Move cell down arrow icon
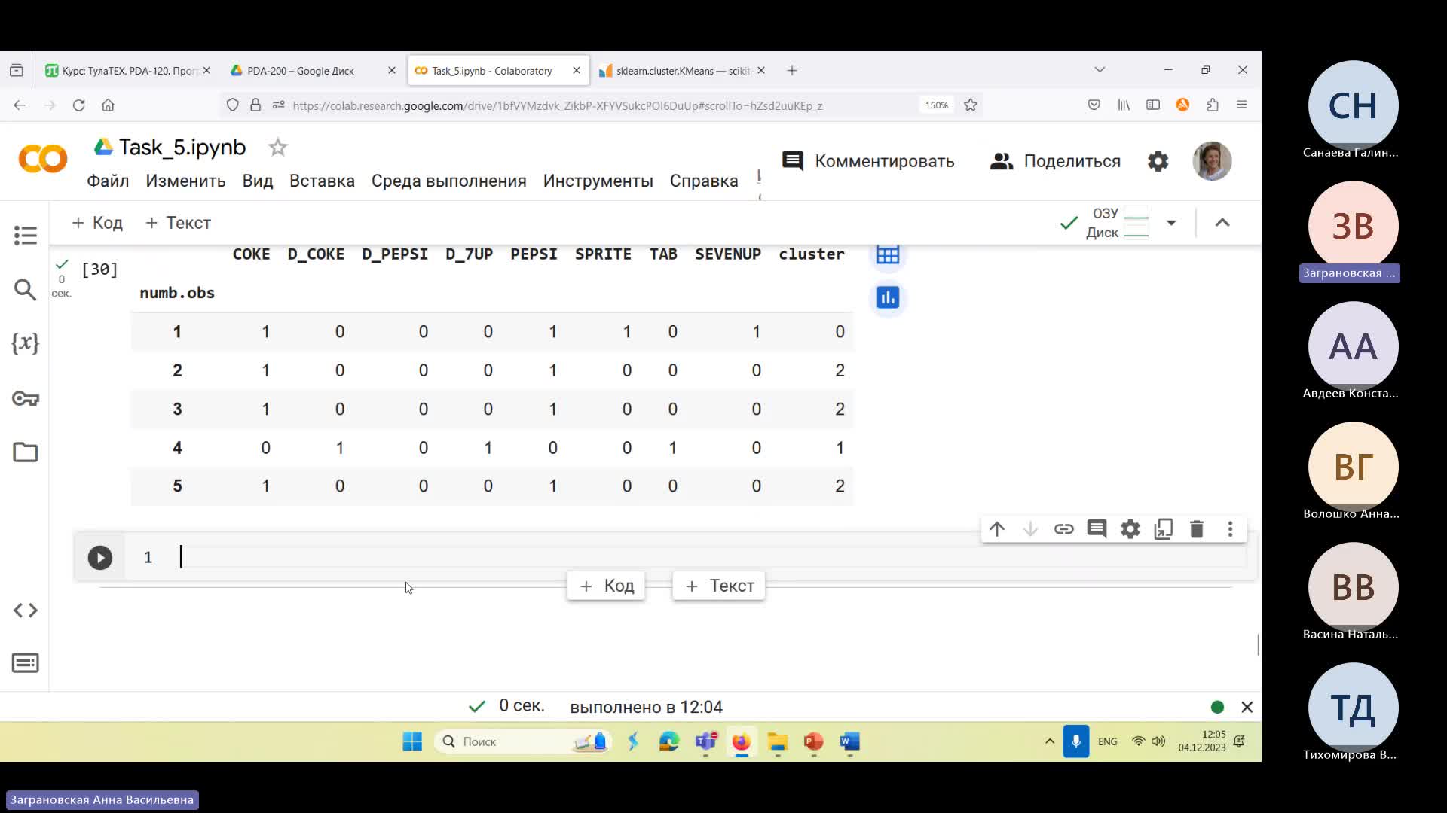This screenshot has width=1447, height=813. point(1030,529)
